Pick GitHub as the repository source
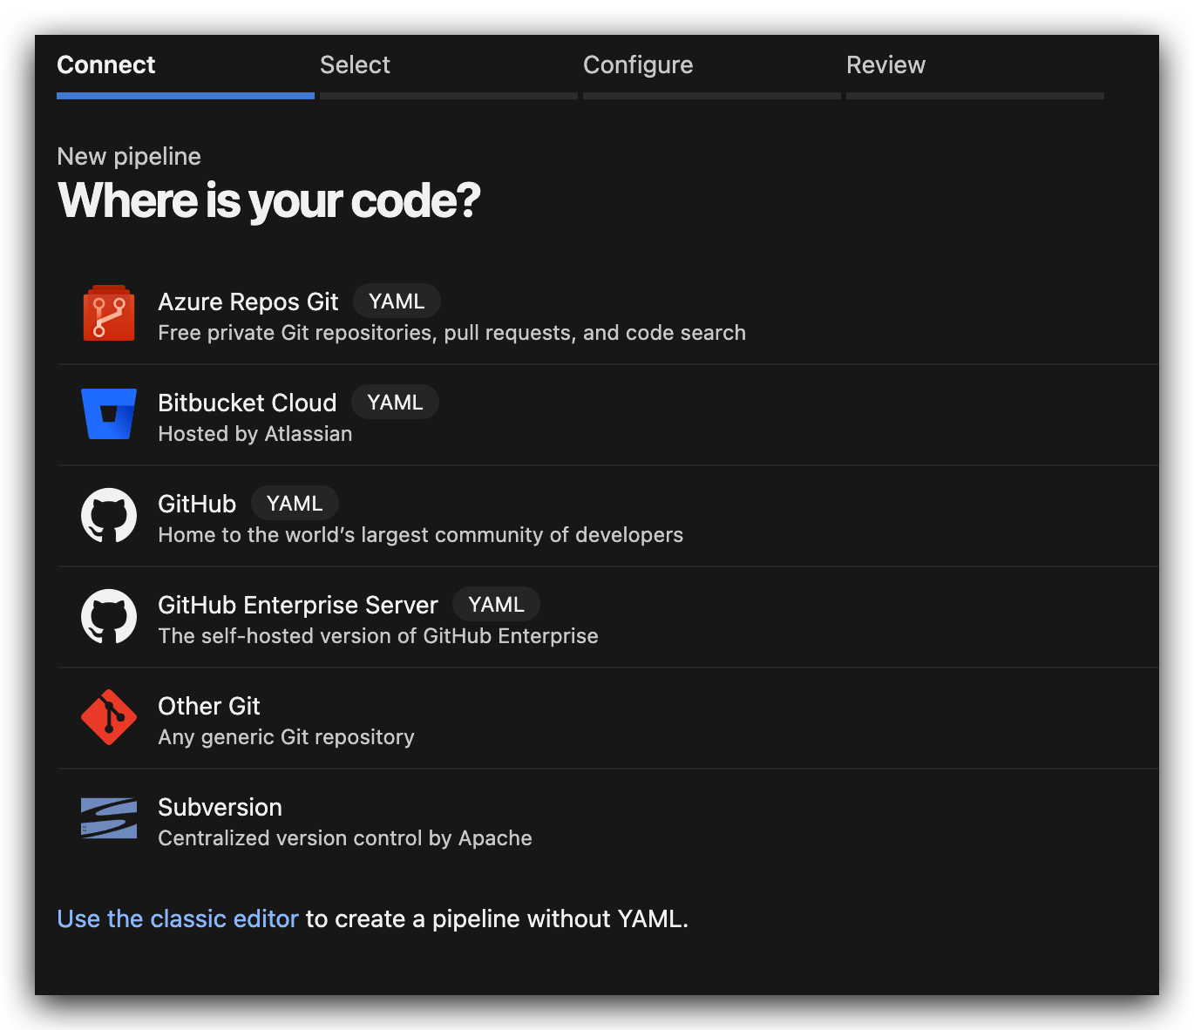Screen dimensions: 1194x1030 click(x=197, y=505)
